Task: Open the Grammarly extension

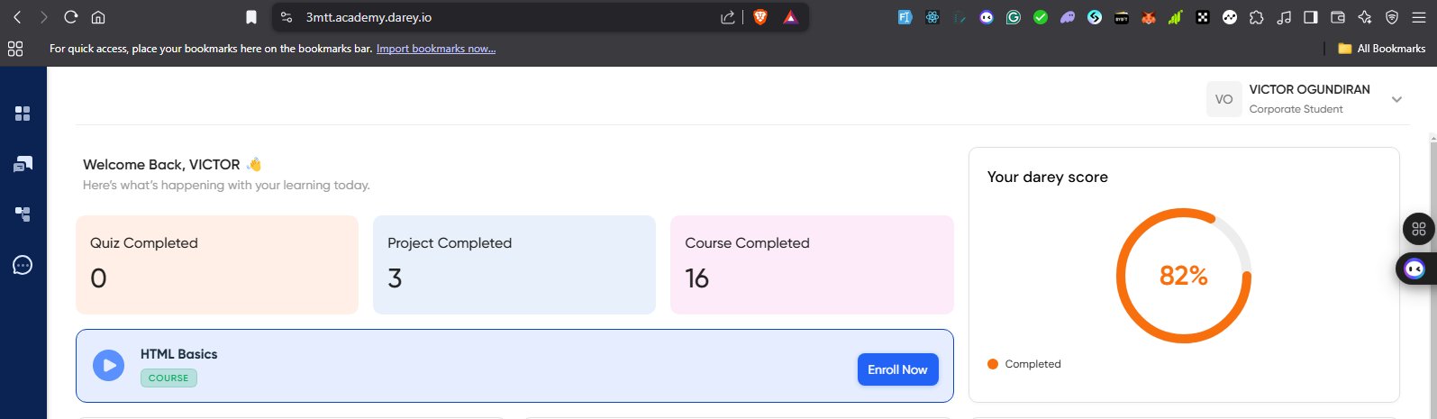Action: [x=1014, y=17]
